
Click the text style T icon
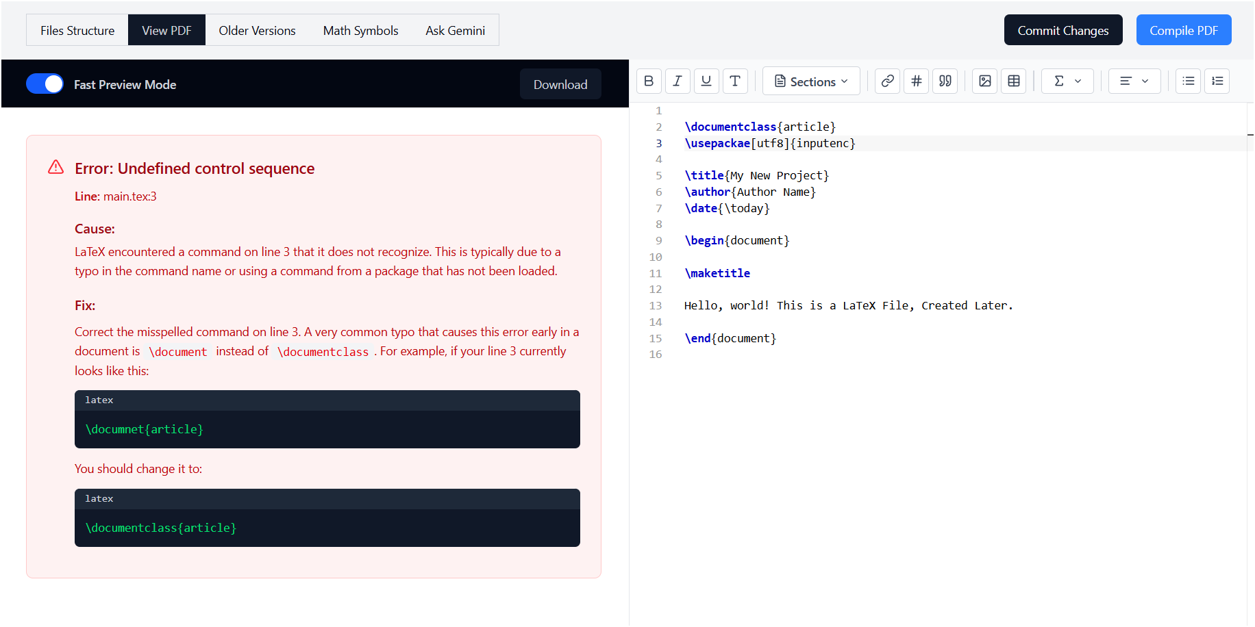click(735, 81)
